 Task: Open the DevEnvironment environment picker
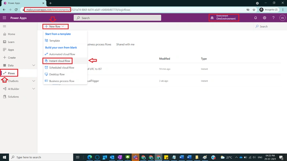[224, 18]
